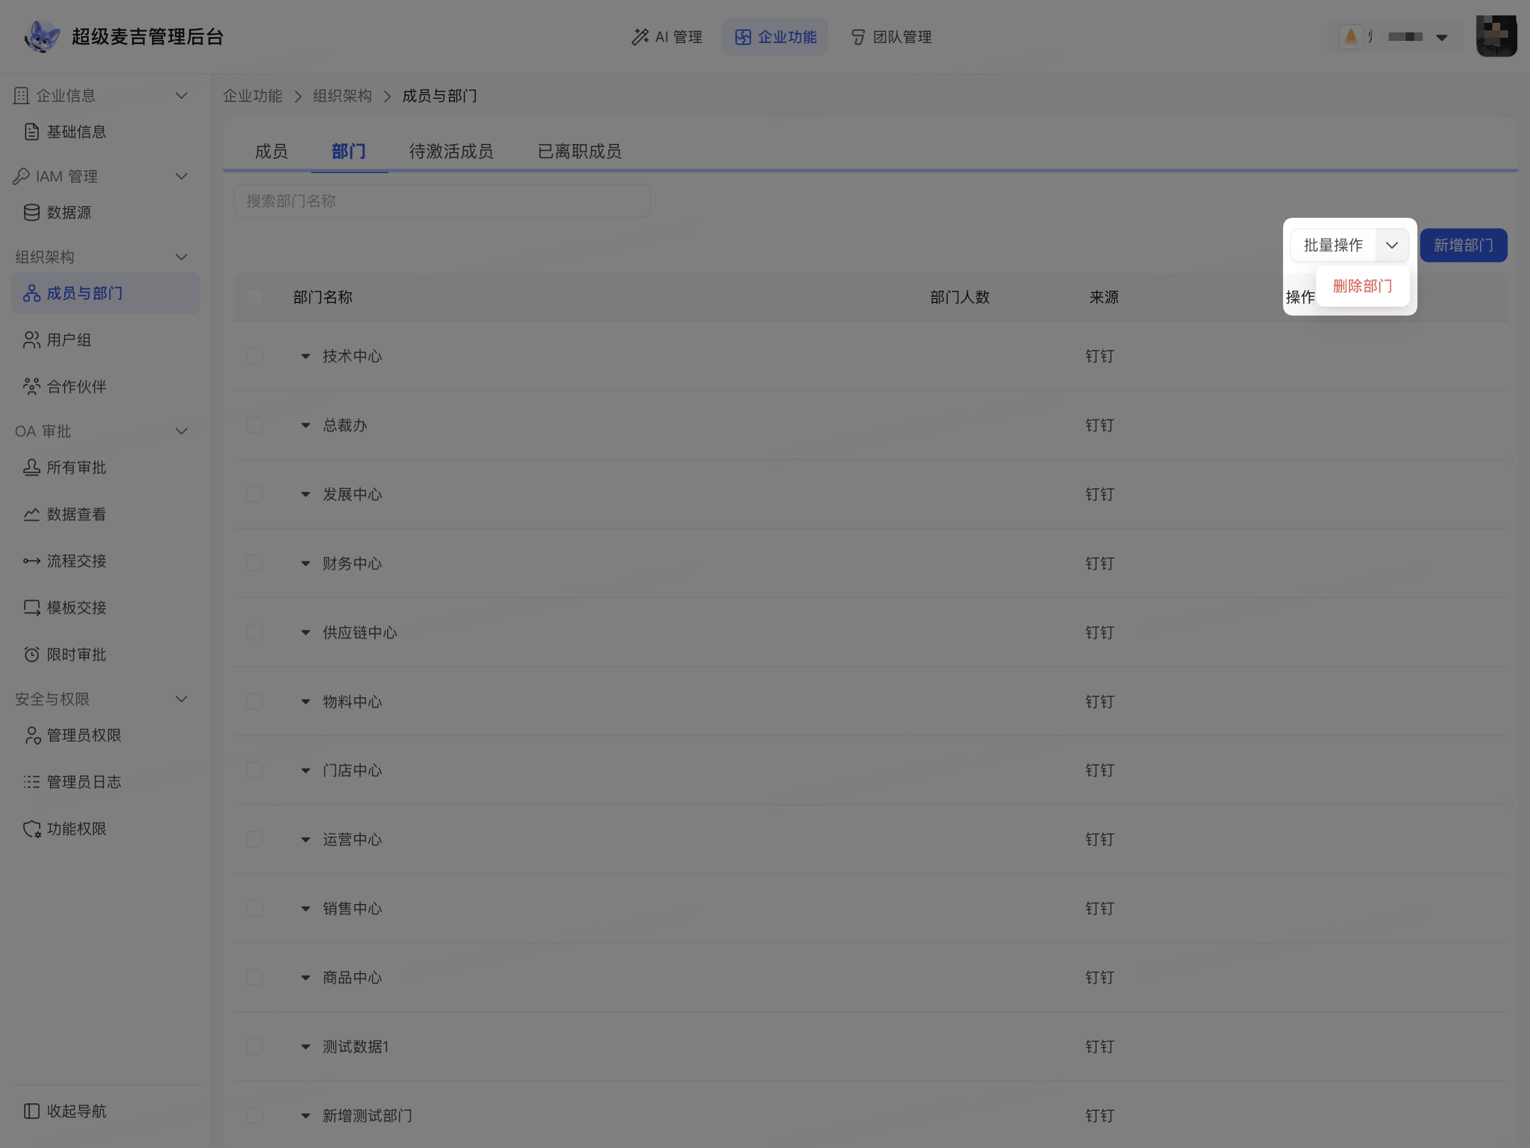Switch to the 待激活成员 tab
The width and height of the screenshot is (1530, 1148).
pos(451,151)
